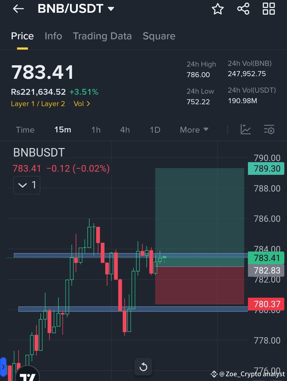Tap the 789.30 take-profit price label
This screenshot has height=381, width=287.
[266, 168]
